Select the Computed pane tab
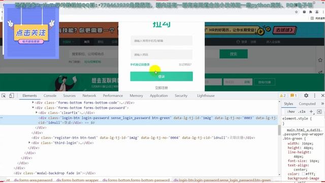 point(307,104)
